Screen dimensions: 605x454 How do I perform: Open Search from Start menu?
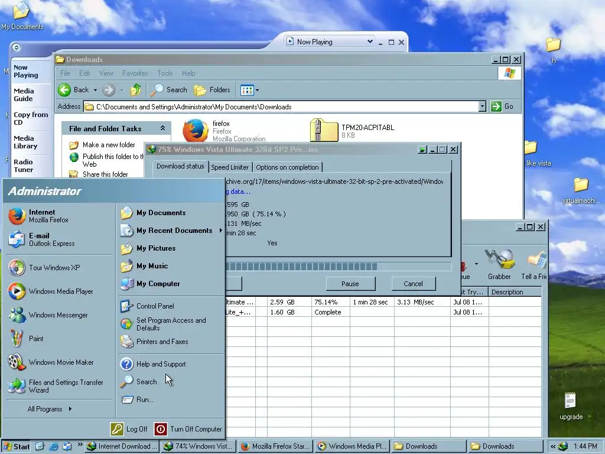pyautogui.click(x=138, y=382)
